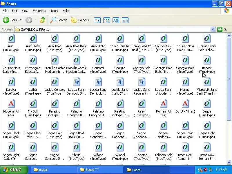Screen dimensions: 232x174
Task: Select Lucida Sans Regular font icon
Action: click(x=142, y=82)
